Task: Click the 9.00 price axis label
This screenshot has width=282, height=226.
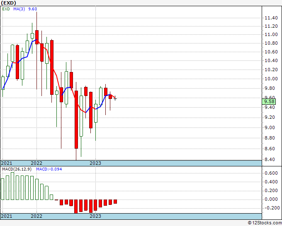Action: (270, 127)
